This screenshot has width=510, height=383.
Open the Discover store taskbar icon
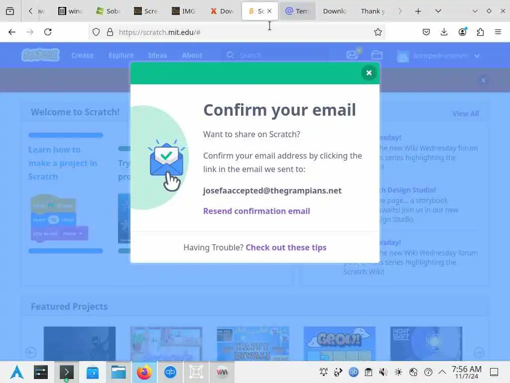(92, 372)
